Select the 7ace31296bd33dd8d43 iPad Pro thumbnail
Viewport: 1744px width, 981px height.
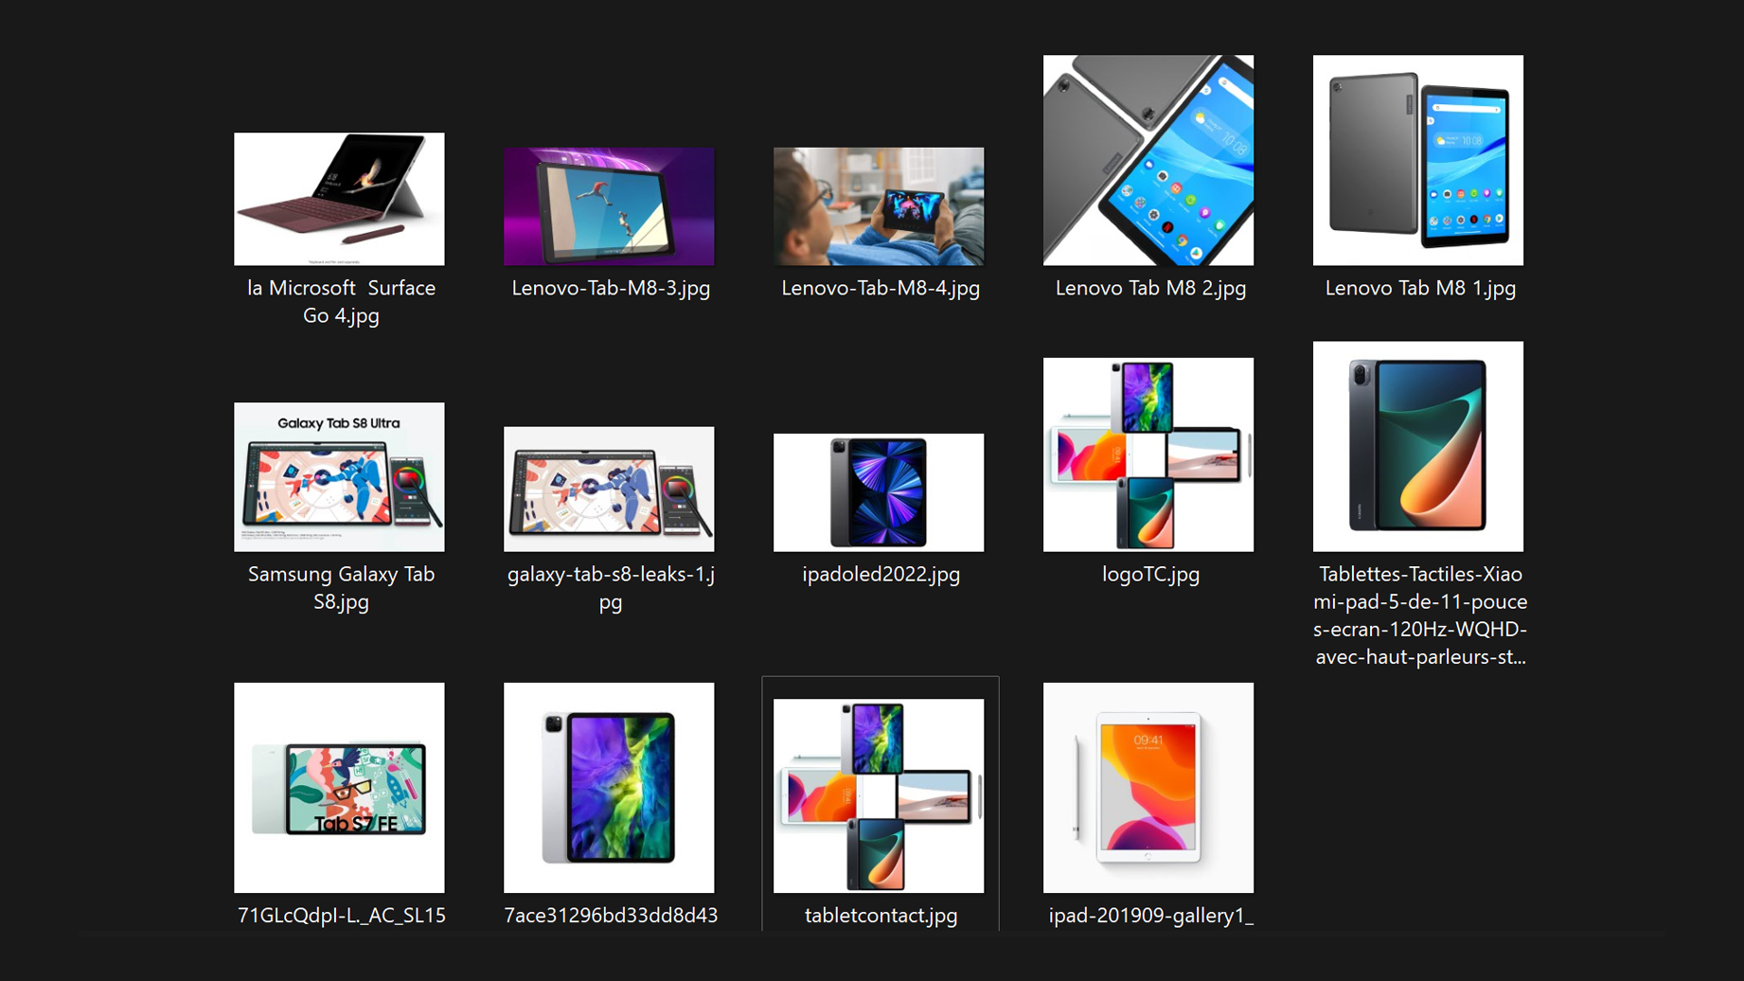(609, 788)
